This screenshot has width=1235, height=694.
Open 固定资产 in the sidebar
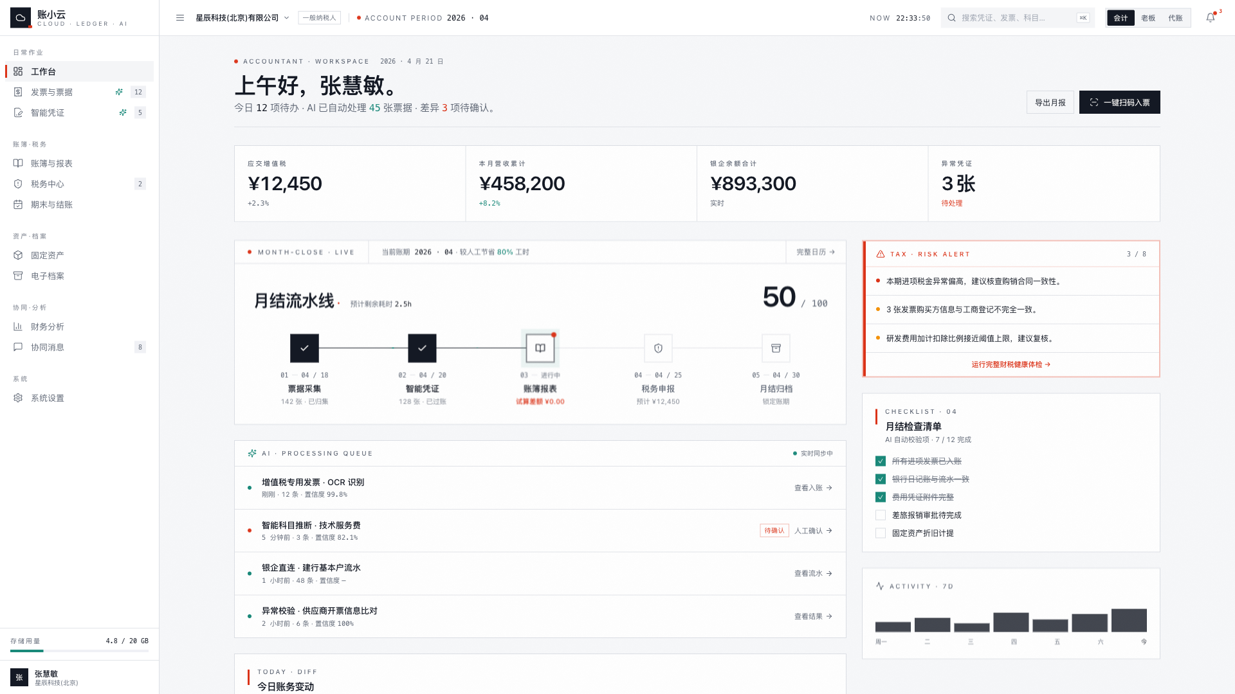point(48,255)
